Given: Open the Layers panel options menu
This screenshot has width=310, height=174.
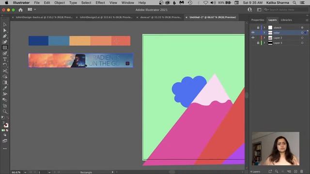Looking at the screenshot, I should (307, 20).
